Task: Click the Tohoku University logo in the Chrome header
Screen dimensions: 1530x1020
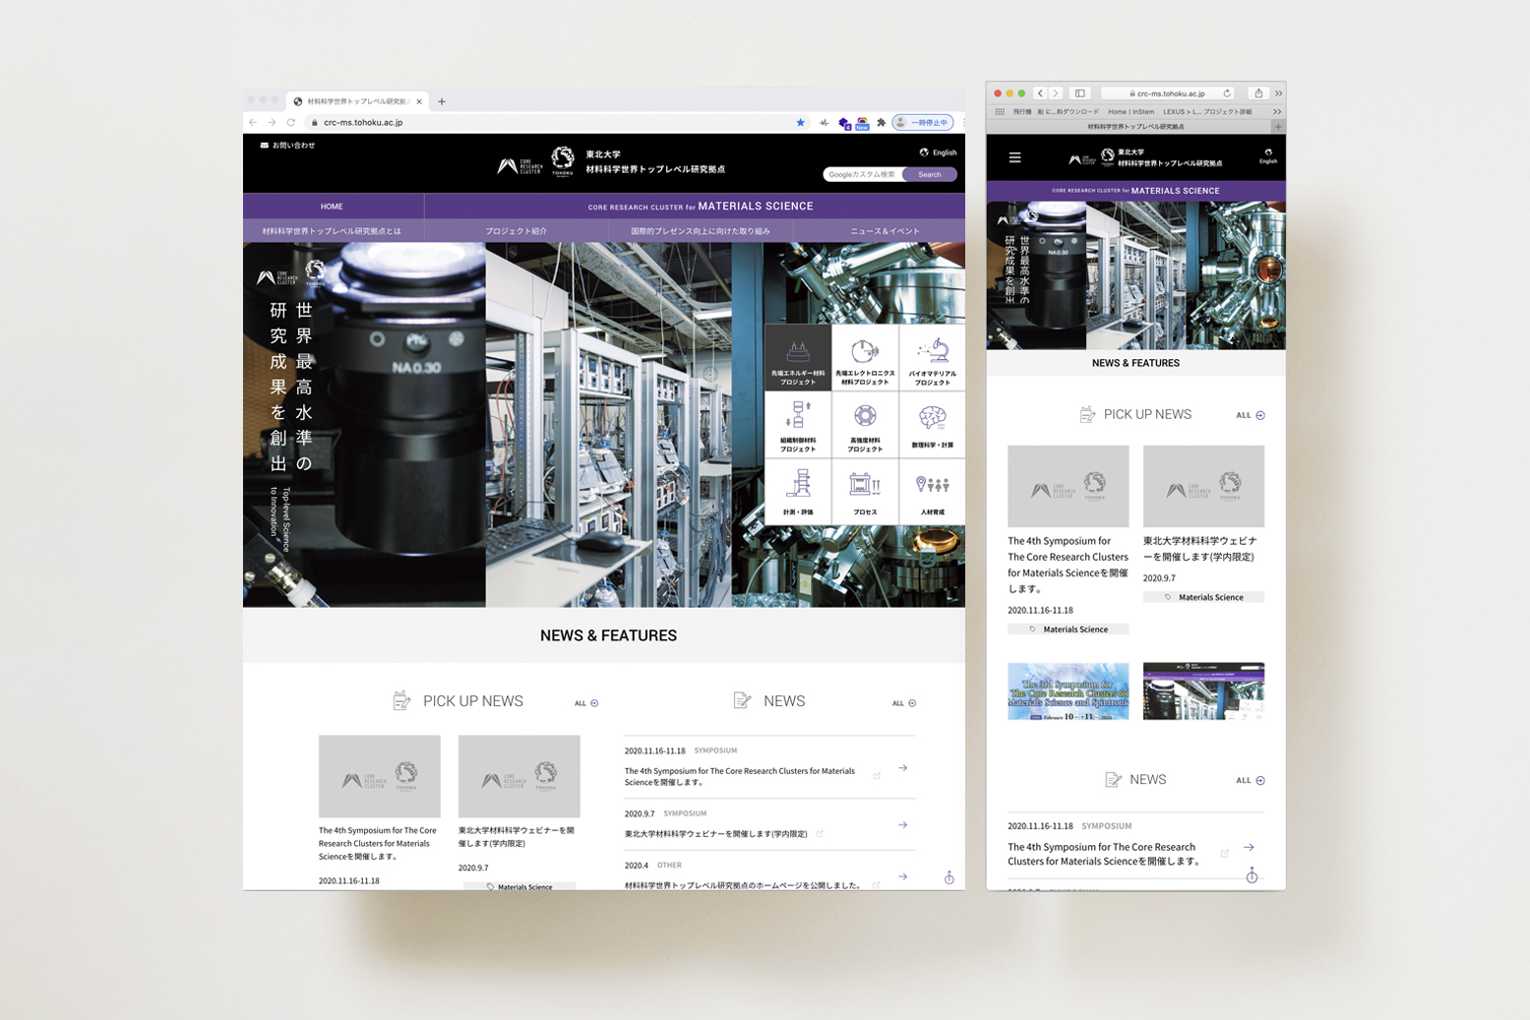Action: 563,161
